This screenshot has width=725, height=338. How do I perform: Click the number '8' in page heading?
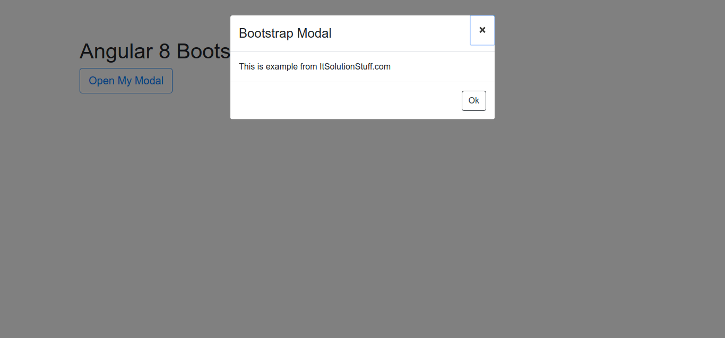165,51
